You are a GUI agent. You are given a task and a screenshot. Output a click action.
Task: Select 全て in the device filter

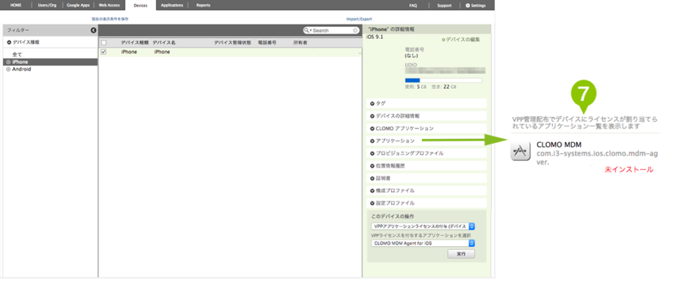pyautogui.click(x=17, y=55)
